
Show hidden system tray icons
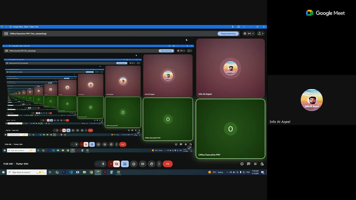pos(227,172)
